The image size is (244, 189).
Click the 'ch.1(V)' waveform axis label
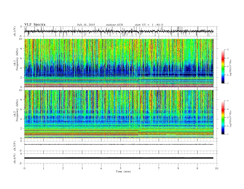15,31
